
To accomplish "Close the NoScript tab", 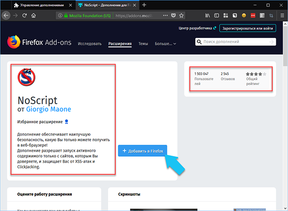I will 135,5.
